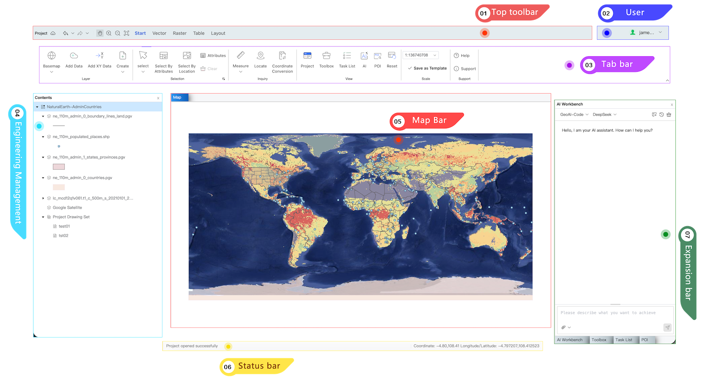Switch to the Start ribbon tab
The height and width of the screenshot is (384, 704).
[140, 33]
